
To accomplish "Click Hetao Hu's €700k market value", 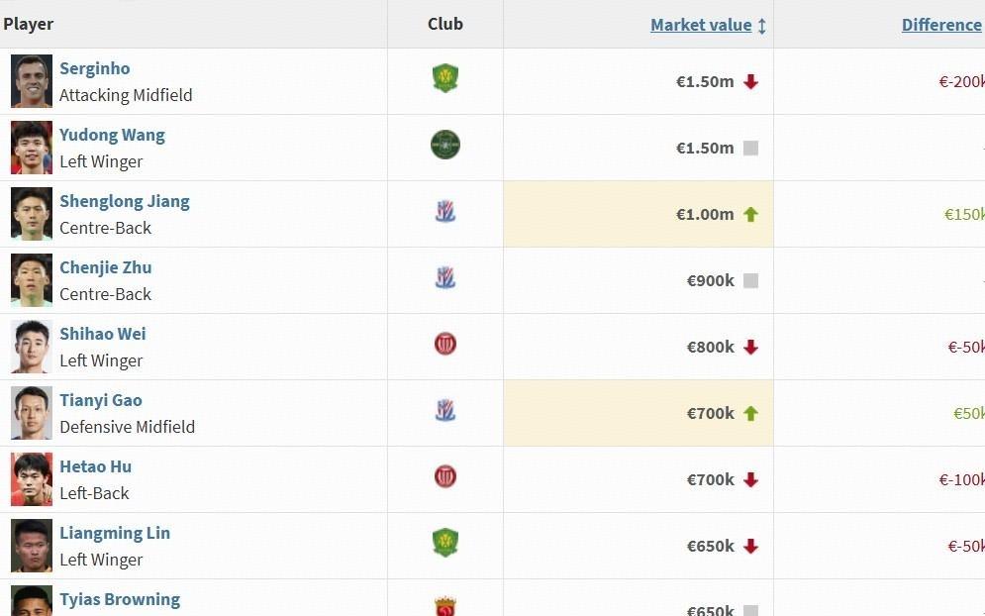I will tap(710, 479).
